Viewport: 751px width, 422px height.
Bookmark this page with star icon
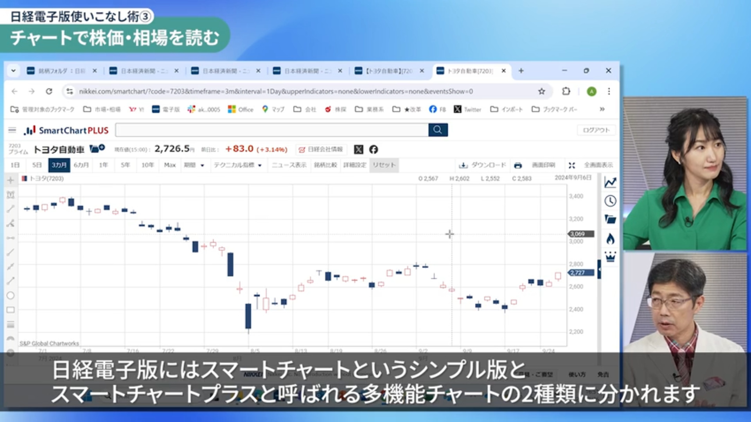(x=541, y=91)
